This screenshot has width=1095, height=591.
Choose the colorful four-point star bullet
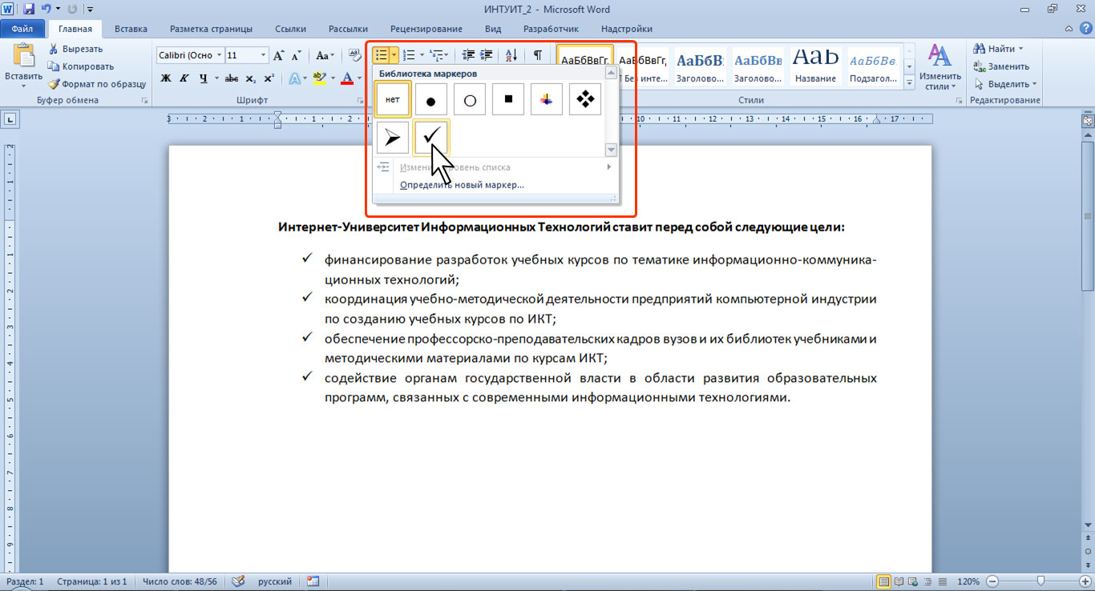click(547, 99)
